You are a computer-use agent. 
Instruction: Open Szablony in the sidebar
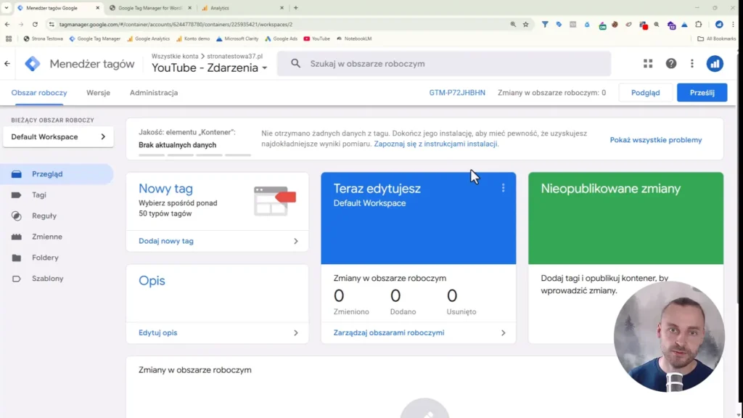pos(57,278)
